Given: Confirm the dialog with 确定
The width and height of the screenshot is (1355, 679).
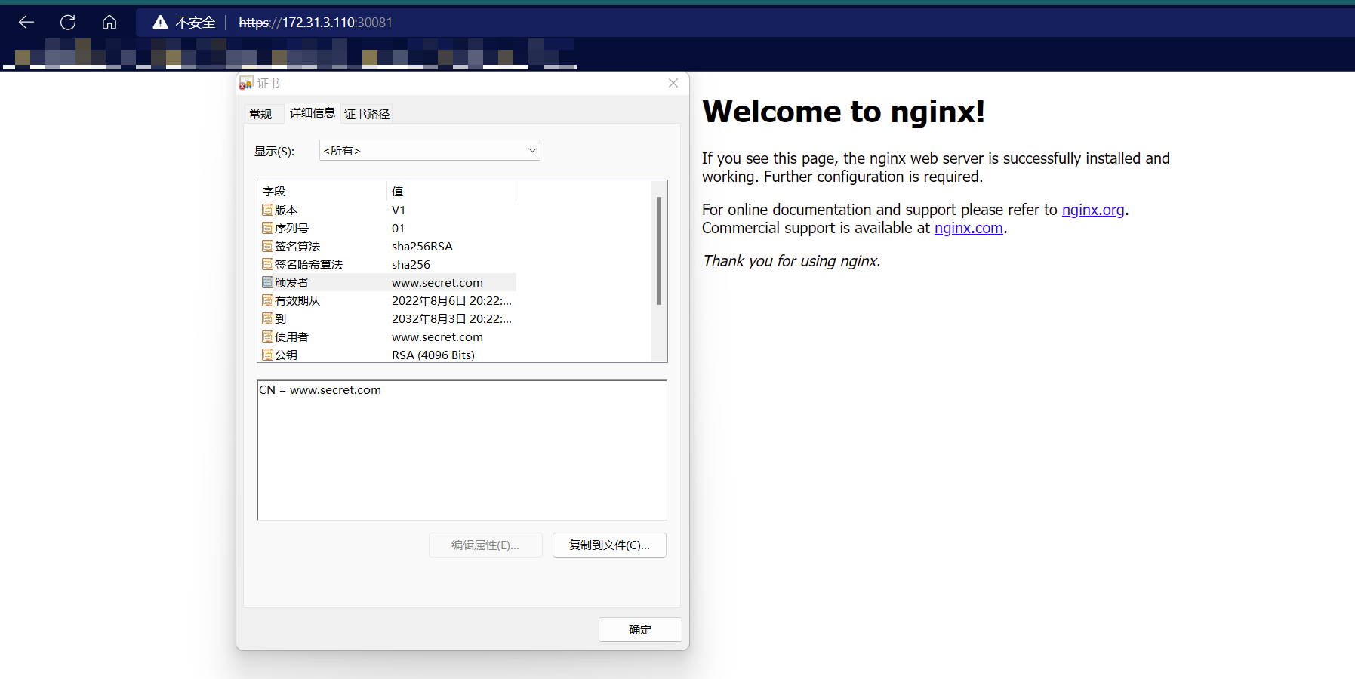Looking at the screenshot, I should 640,629.
